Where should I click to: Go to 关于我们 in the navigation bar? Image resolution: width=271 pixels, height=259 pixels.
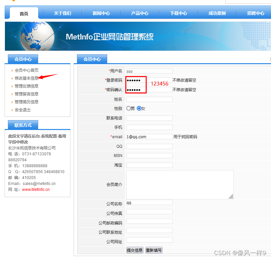[x=62, y=13]
